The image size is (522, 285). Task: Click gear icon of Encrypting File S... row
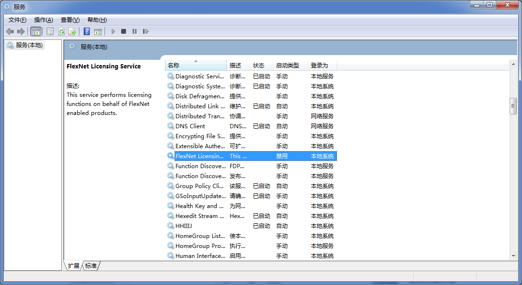[171, 136]
